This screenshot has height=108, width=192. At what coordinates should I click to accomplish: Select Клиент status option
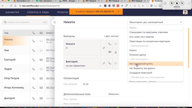point(155,50)
